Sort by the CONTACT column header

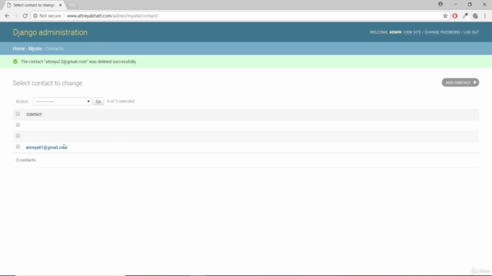pyautogui.click(x=34, y=114)
